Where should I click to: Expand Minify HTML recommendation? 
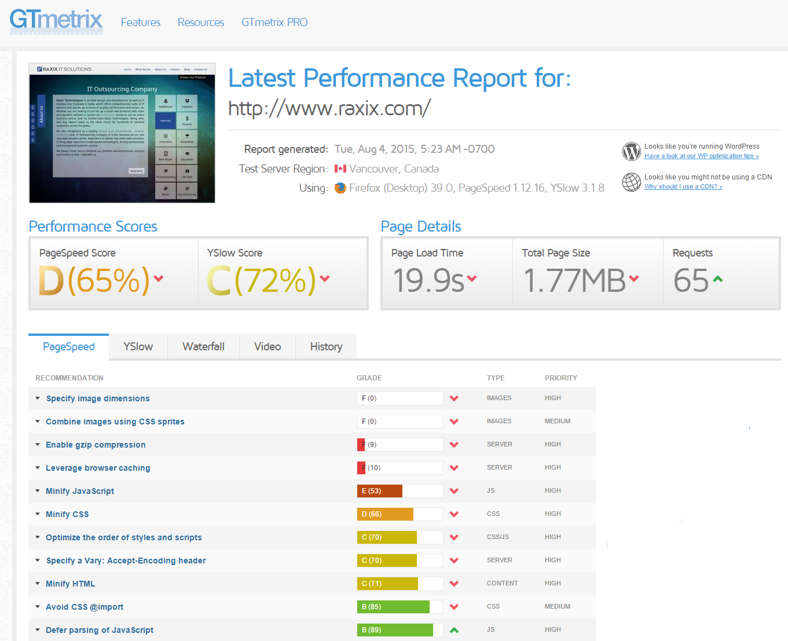[x=38, y=584]
